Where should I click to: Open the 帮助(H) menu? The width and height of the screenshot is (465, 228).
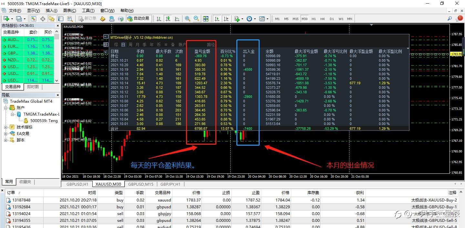pyautogui.click(x=126, y=11)
